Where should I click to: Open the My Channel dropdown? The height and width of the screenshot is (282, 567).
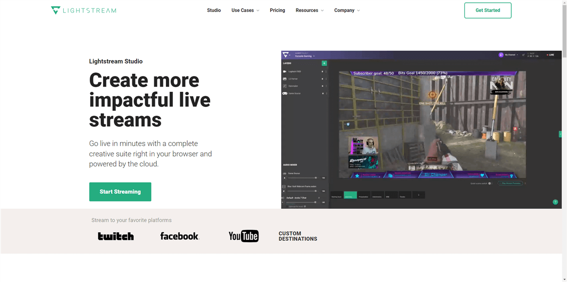pos(511,55)
